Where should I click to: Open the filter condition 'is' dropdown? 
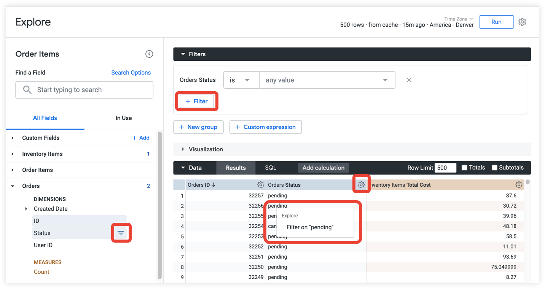click(x=241, y=80)
